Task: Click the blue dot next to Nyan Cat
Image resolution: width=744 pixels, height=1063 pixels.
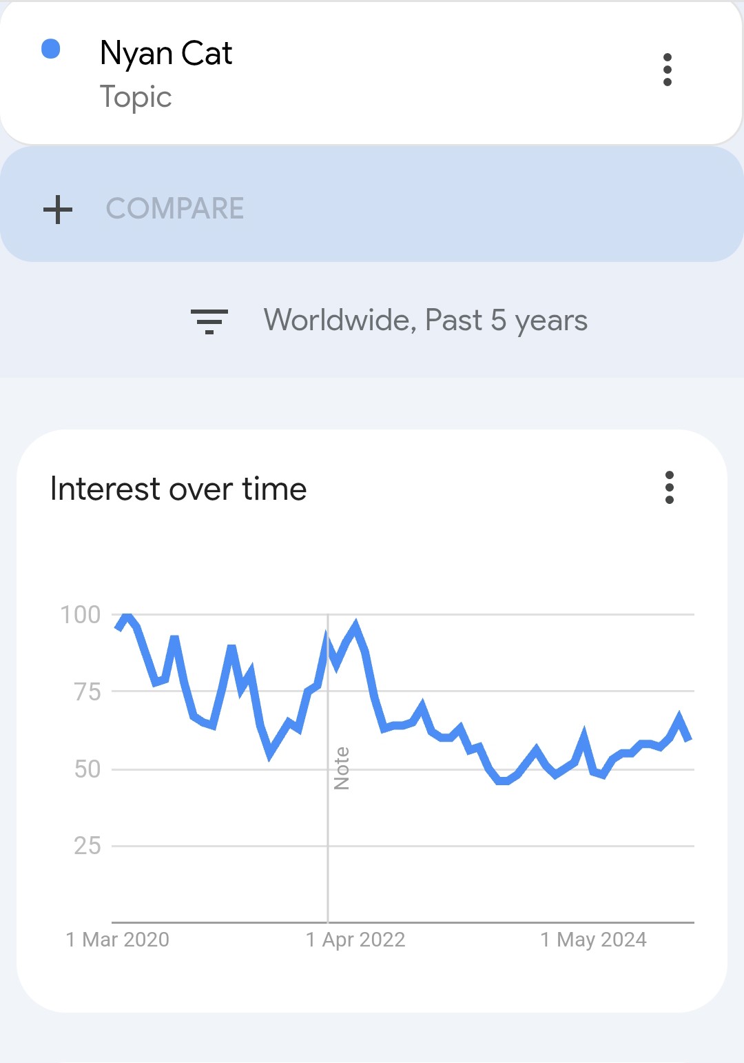Action: coord(51,49)
